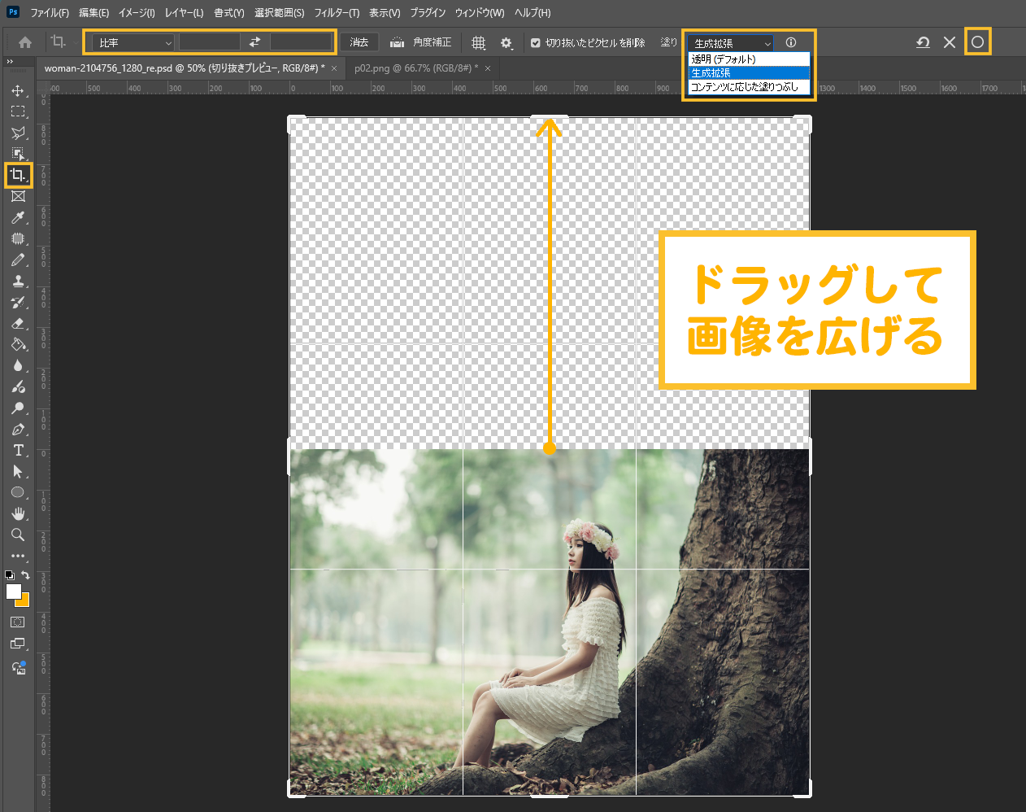1026x812 pixels.
Task: Open the 比率 ratio dropdown
Action: 133,42
